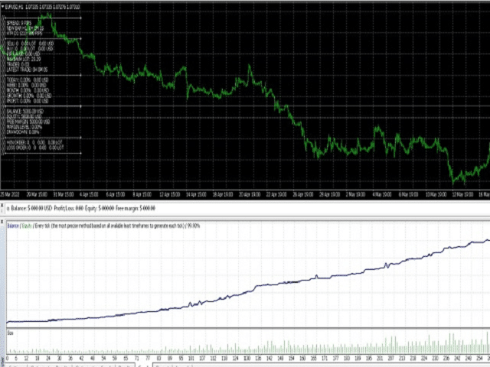Viewport: 490px width, 367px height.
Task: Click the LATEST TRADE info line
Action: pos(28,70)
